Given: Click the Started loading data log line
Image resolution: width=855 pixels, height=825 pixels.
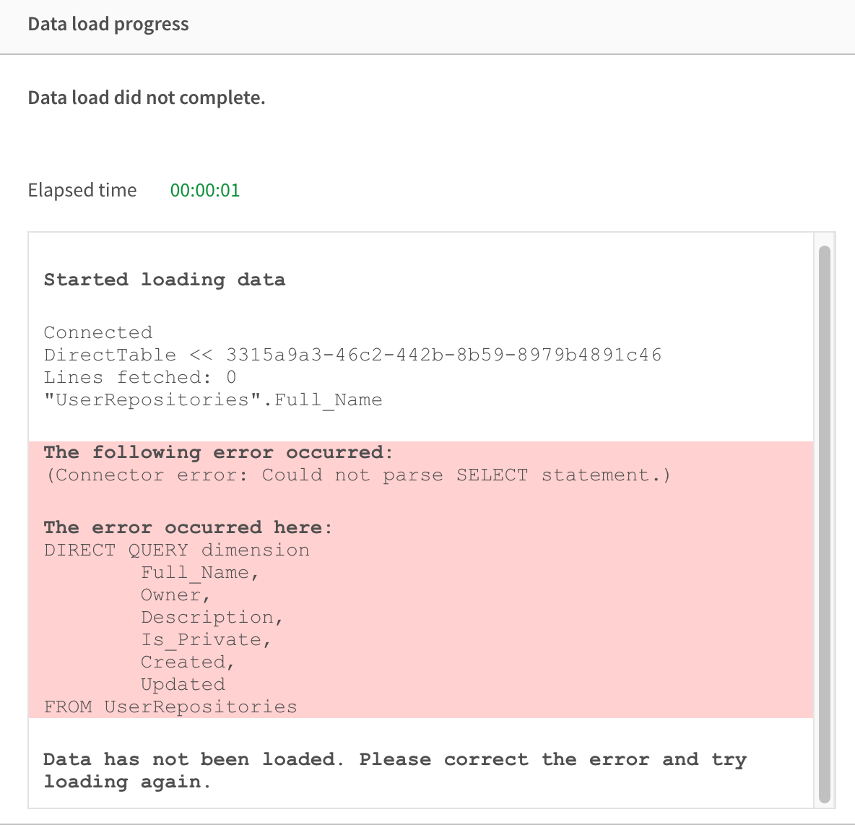Looking at the screenshot, I should 164,280.
